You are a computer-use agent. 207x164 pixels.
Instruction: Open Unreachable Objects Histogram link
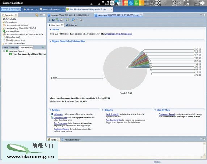pos(118,34)
